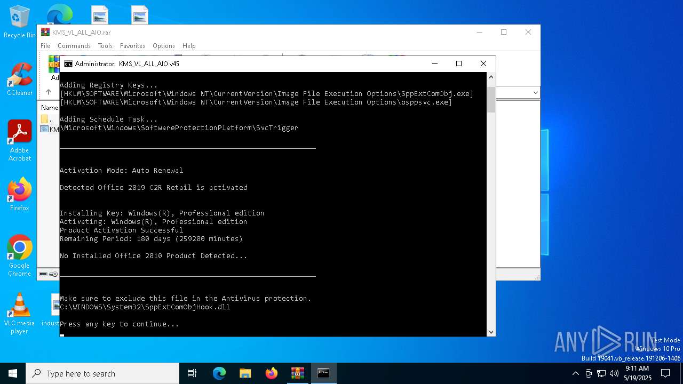Open Firefox from the taskbar
Image resolution: width=683 pixels, height=384 pixels.
click(x=272, y=373)
